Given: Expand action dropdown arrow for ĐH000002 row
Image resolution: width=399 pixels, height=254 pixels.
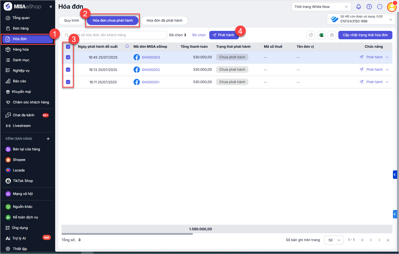Looking at the screenshot, I should 387,70.
